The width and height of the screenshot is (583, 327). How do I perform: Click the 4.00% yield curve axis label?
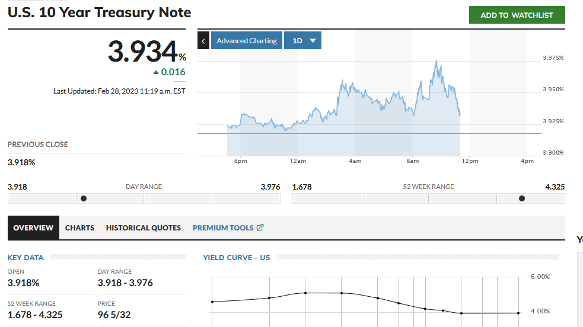(540, 311)
